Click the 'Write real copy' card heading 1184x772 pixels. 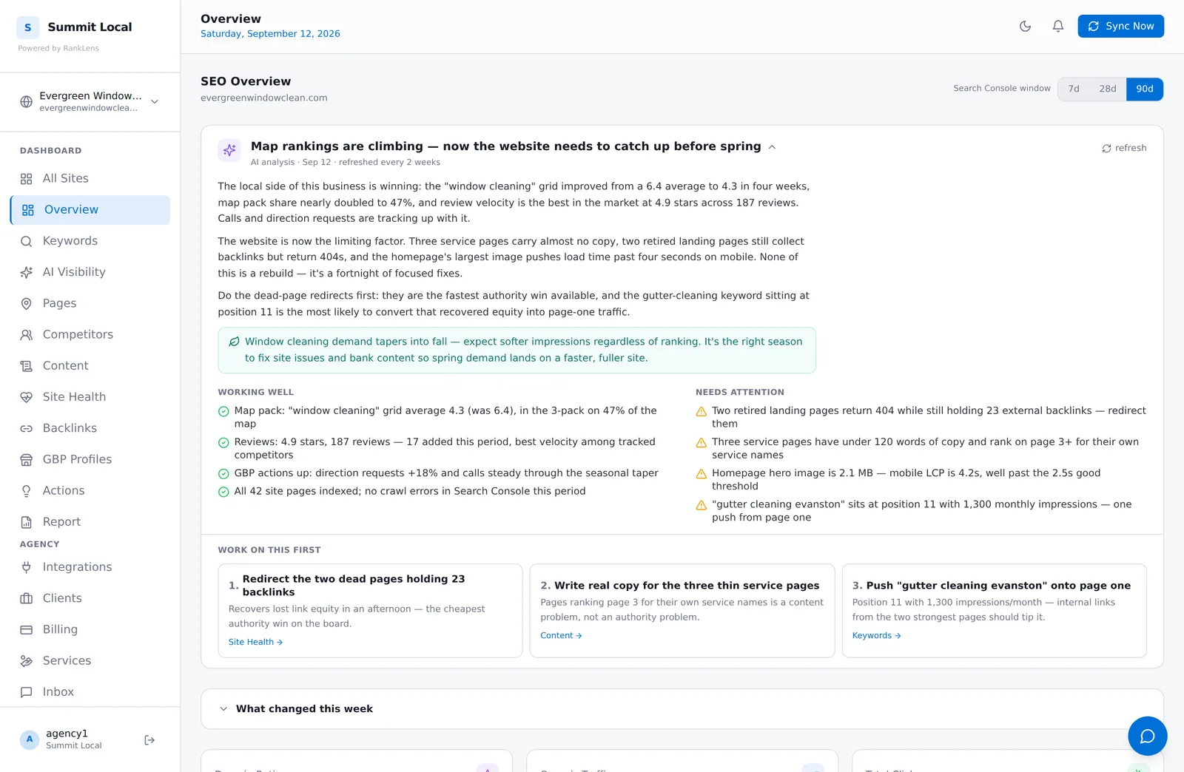(687, 586)
